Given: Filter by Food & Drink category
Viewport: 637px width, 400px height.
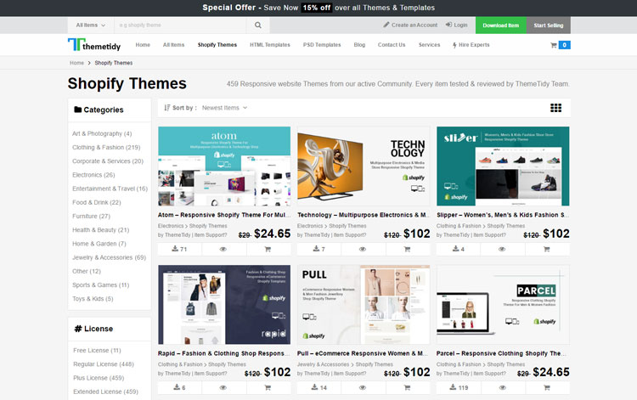Looking at the screenshot, I should click(96, 203).
